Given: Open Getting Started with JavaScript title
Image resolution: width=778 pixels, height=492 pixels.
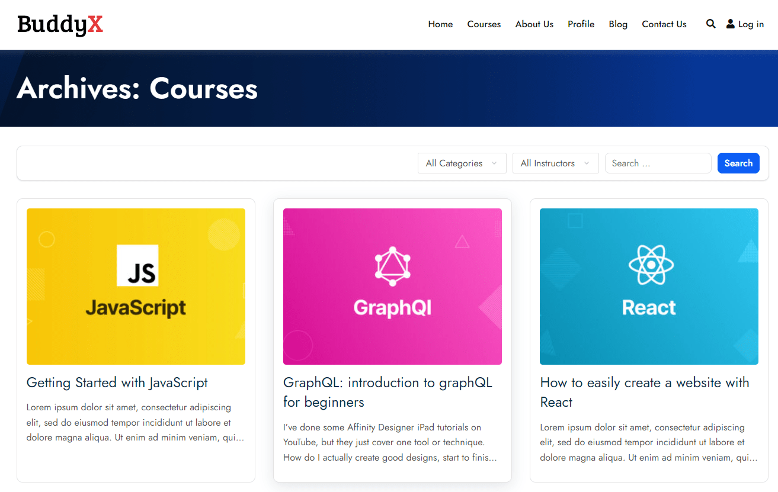Looking at the screenshot, I should tap(117, 382).
